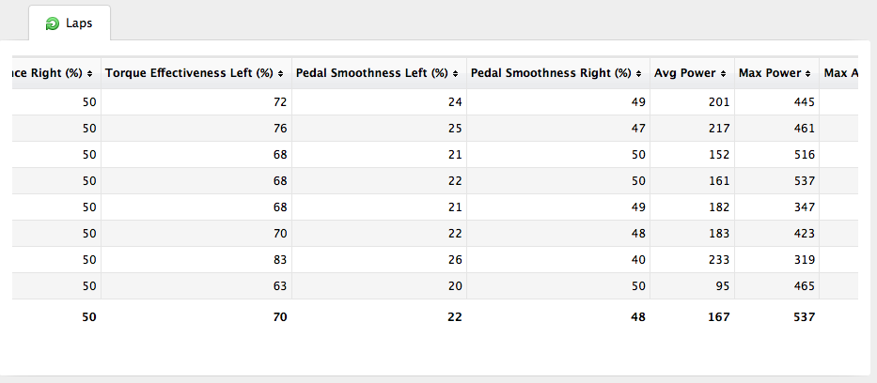Click sort arrows beside Avg Power

coord(724,73)
